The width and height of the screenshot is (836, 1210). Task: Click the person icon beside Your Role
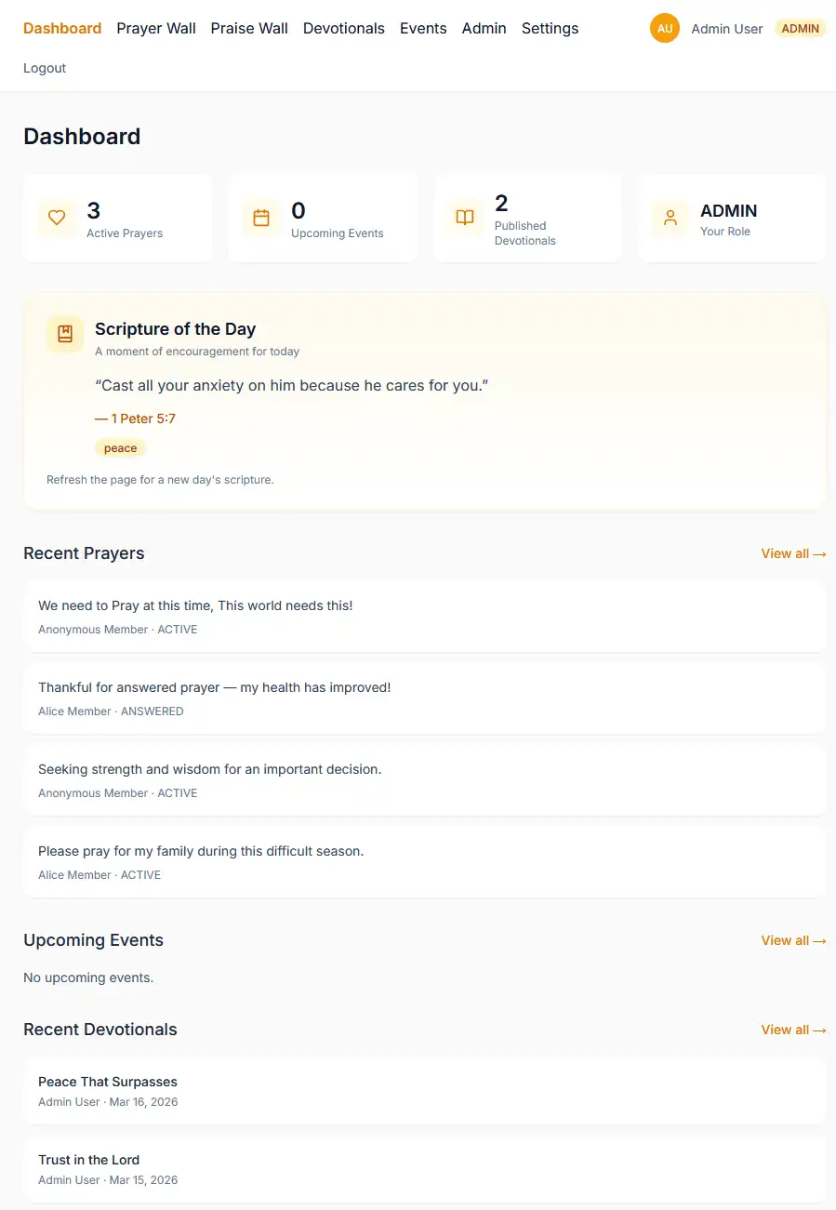tap(670, 219)
